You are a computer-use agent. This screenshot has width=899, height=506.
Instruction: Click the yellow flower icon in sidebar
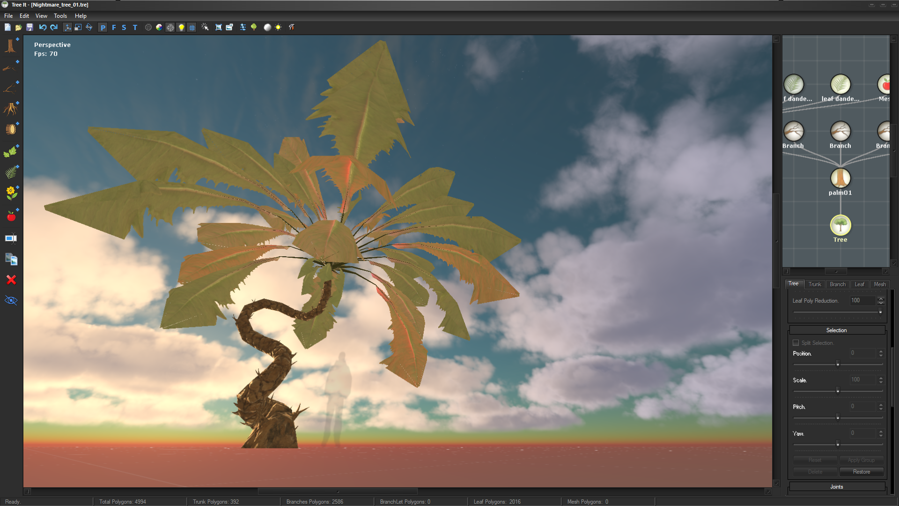10,193
